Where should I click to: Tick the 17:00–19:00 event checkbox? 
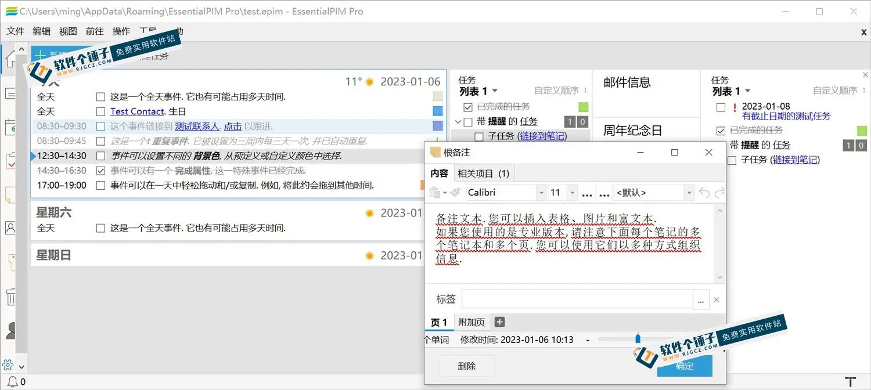(101, 185)
